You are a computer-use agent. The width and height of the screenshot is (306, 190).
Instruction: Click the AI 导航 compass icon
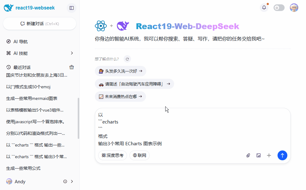pos(8,41)
